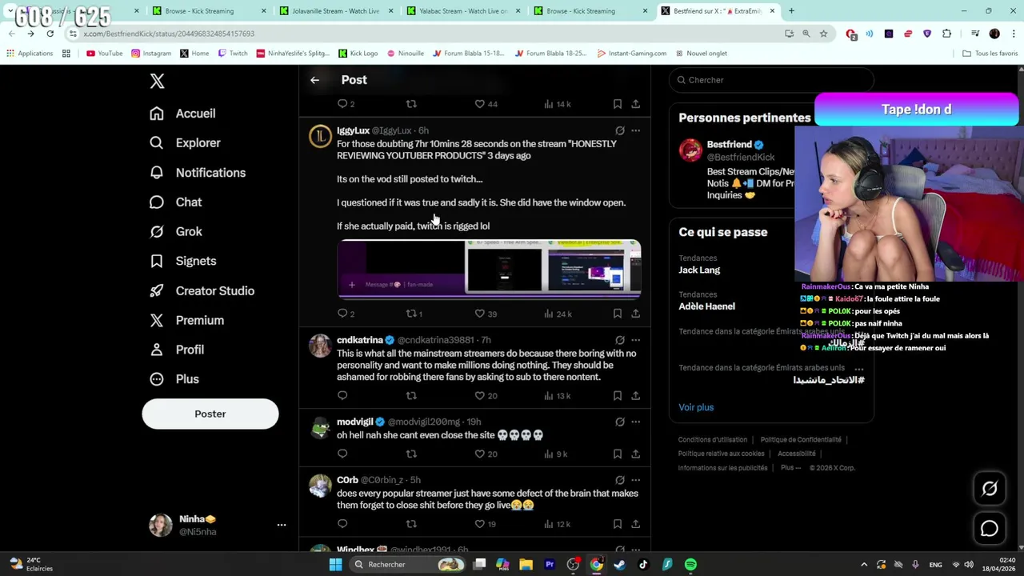
Task: Open the modvigil profile name
Action: coord(354,422)
